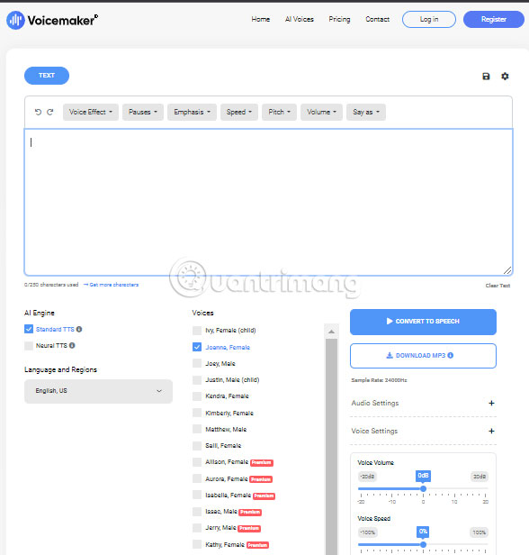Click the Voice Speed slider handle

(424, 544)
